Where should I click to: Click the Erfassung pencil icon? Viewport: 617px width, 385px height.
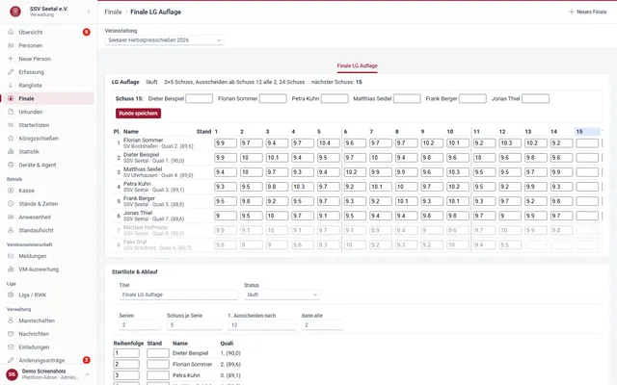coord(11,72)
